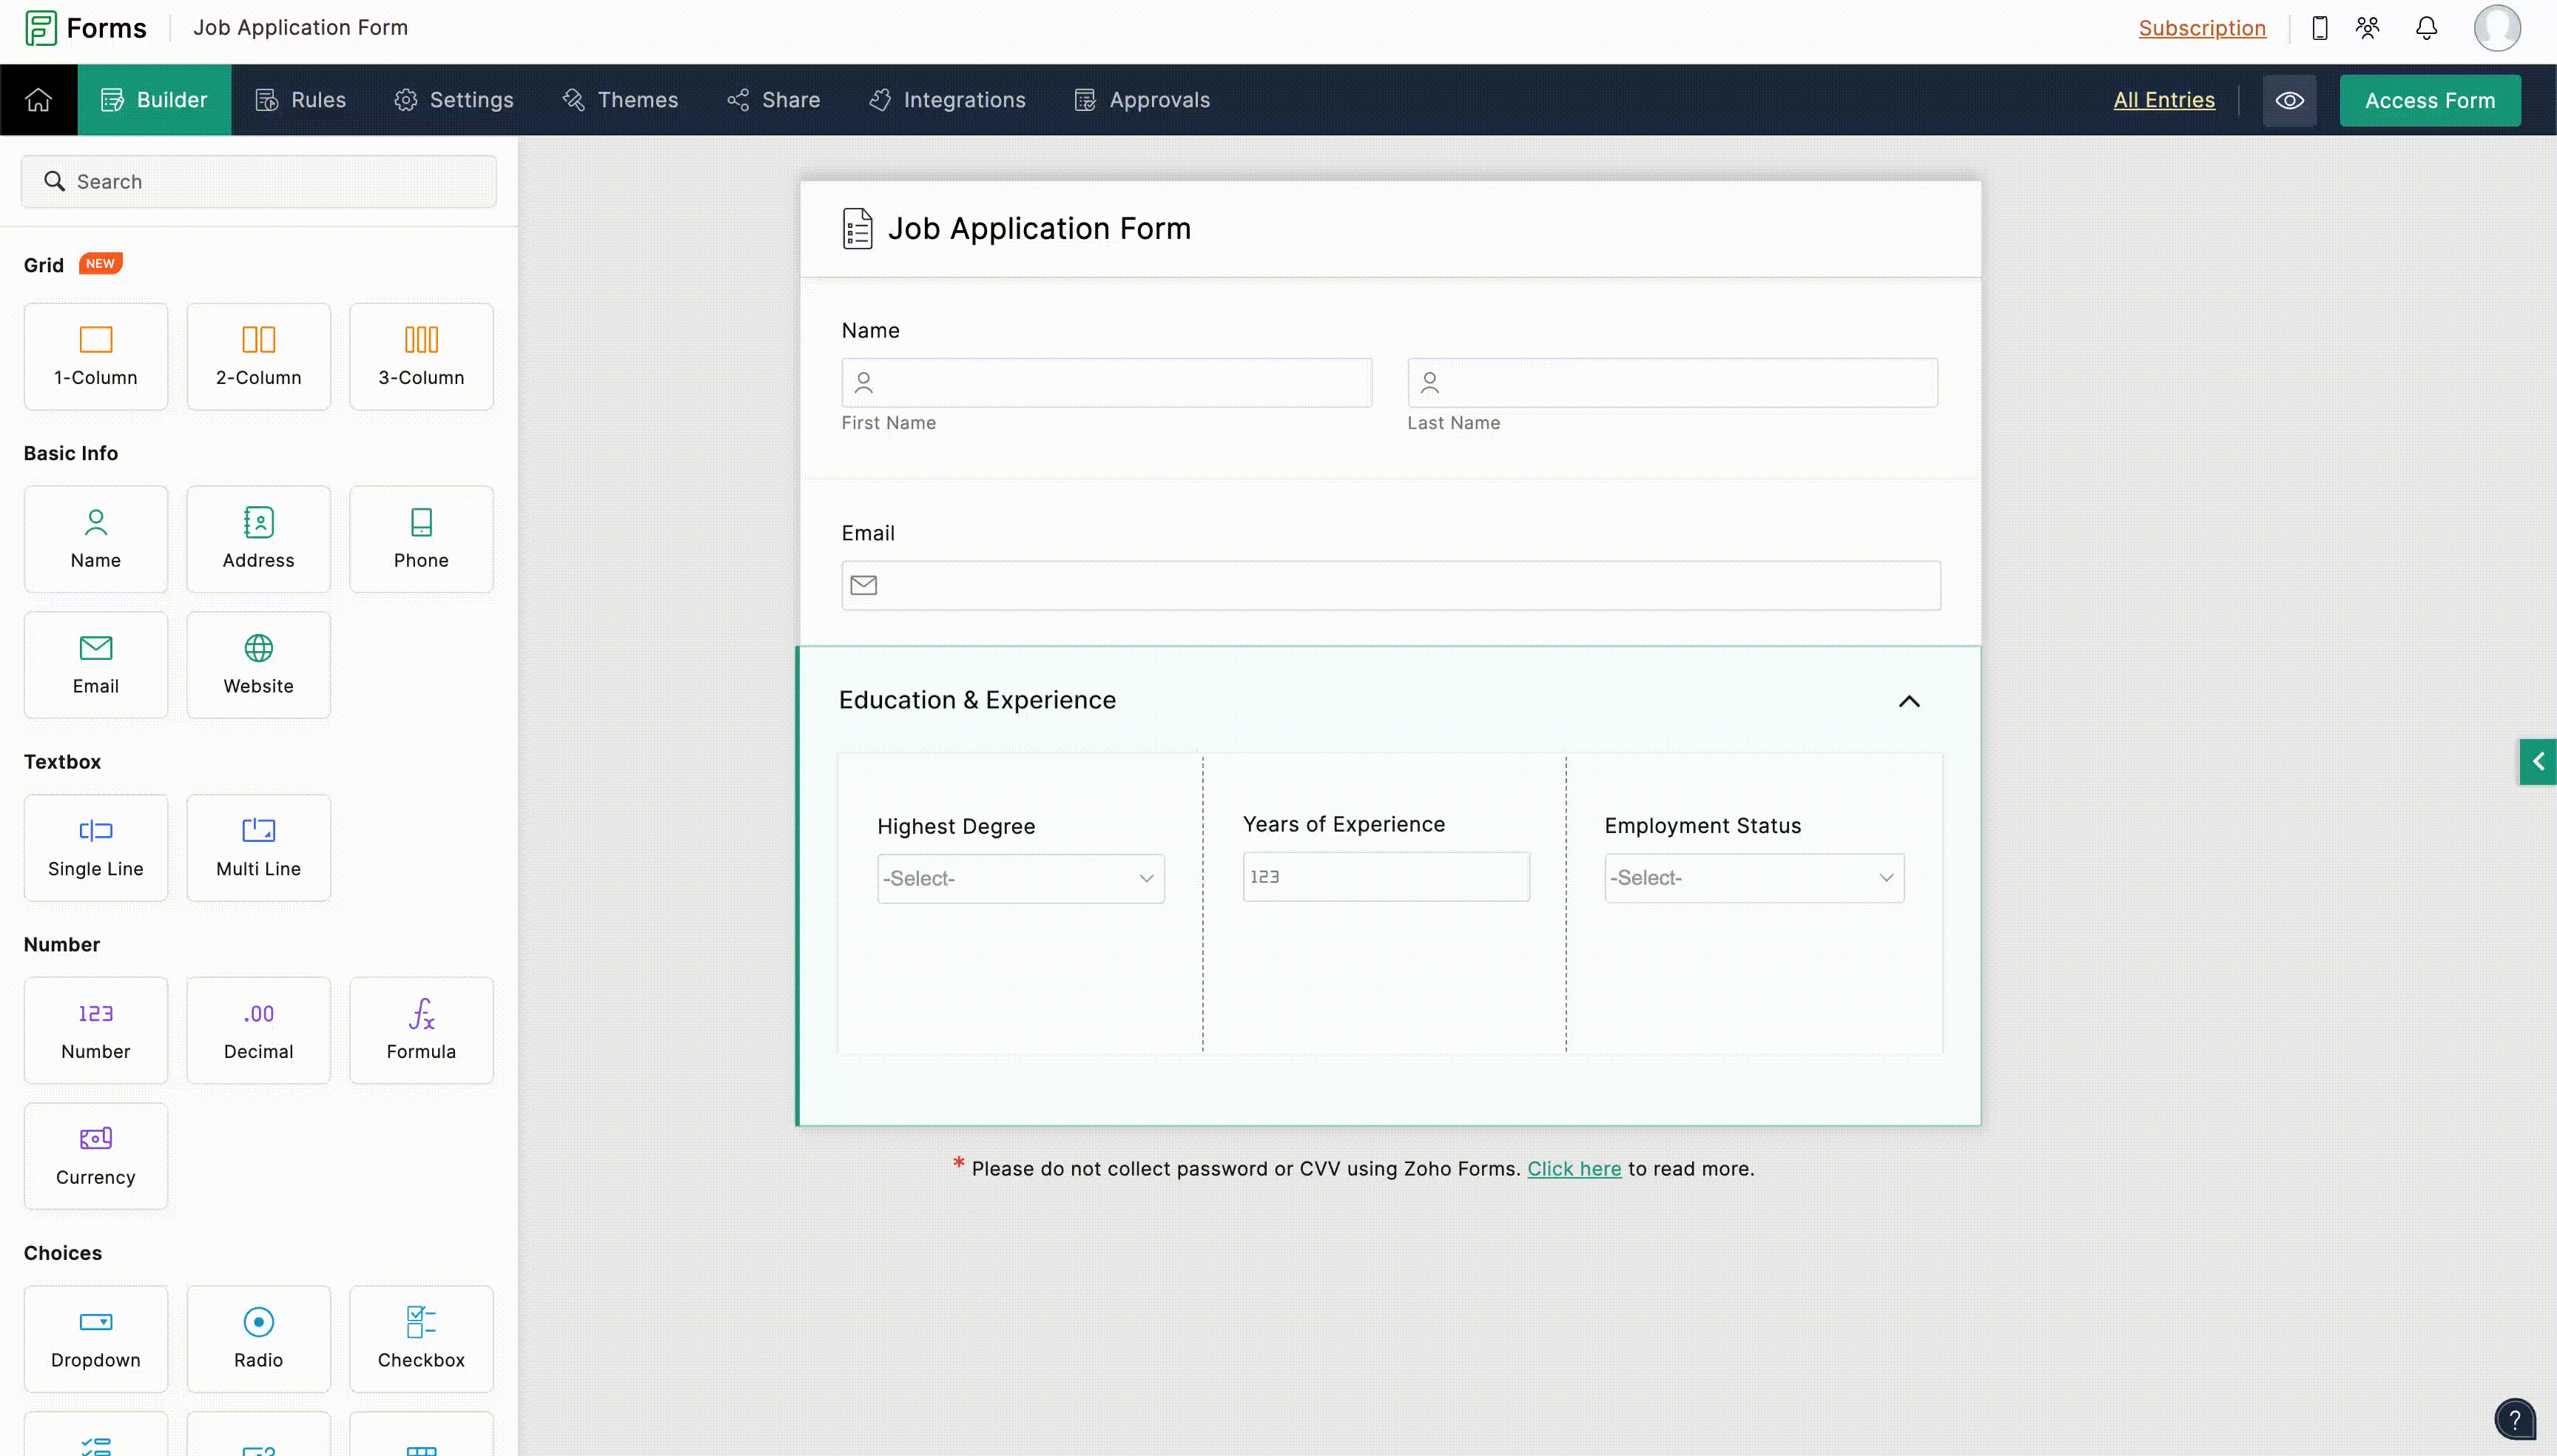The width and height of the screenshot is (2557, 1456).
Task: Open mobile device icon in top header
Action: click(x=2320, y=28)
